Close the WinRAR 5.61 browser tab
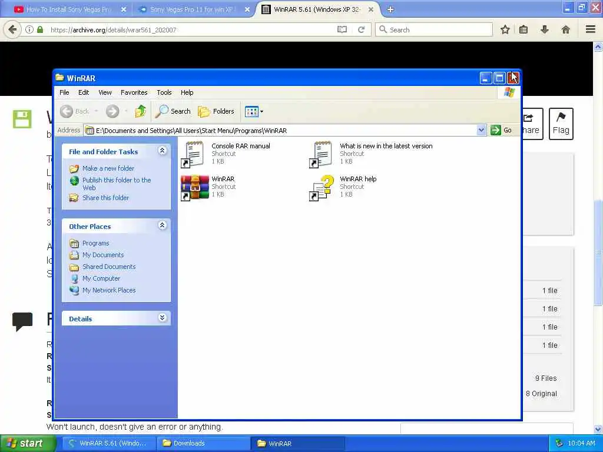 (x=371, y=9)
